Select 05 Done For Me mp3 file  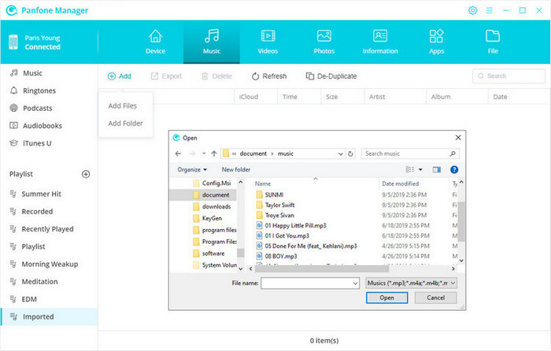(307, 246)
